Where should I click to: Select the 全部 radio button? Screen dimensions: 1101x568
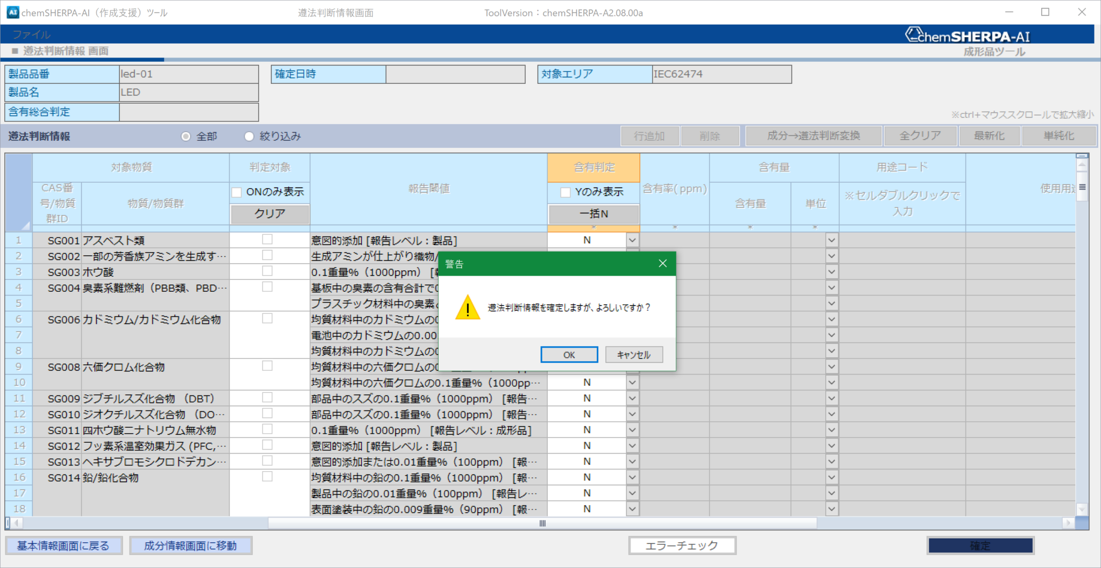186,136
